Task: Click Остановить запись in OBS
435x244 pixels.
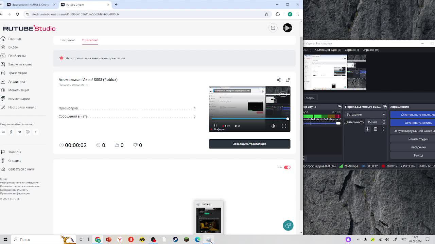Action: point(413,123)
